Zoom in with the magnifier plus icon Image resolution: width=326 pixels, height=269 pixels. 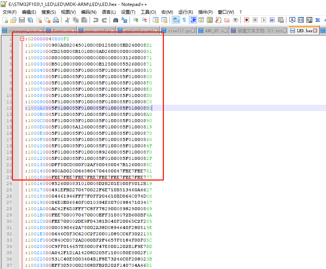point(135,20)
